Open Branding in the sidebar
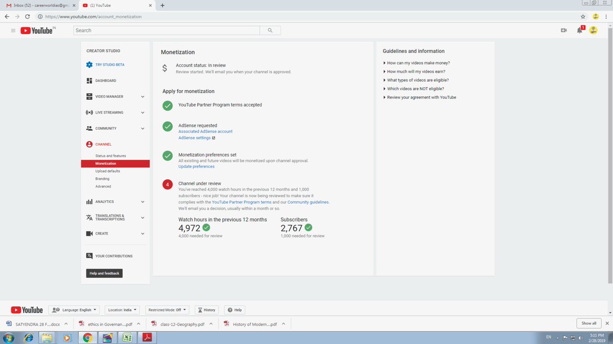 102,179
